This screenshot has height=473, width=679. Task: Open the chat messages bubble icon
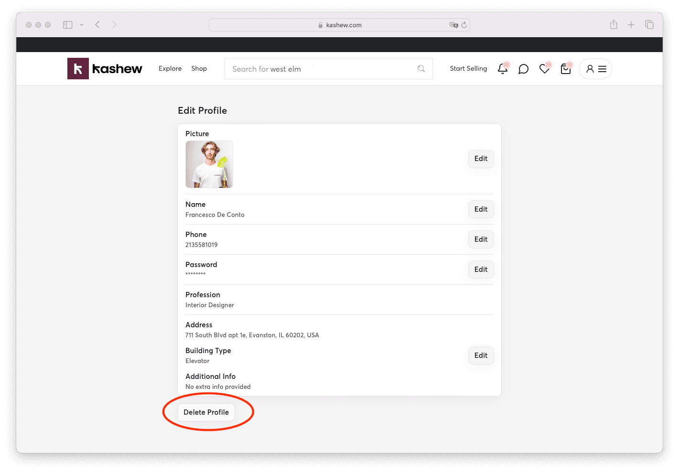click(x=524, y=69)
